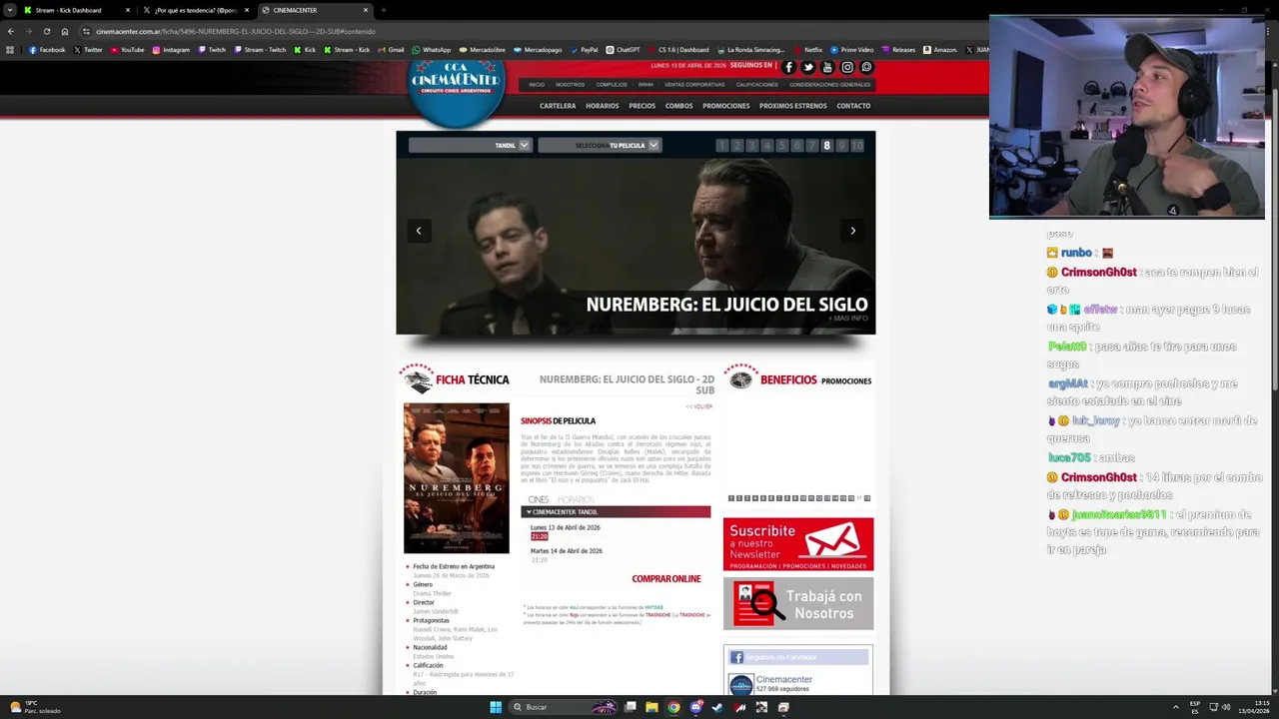Select slide 1 in carousel pagination
Viewport: 1279px width, 719px height.
tap(722, 146)
